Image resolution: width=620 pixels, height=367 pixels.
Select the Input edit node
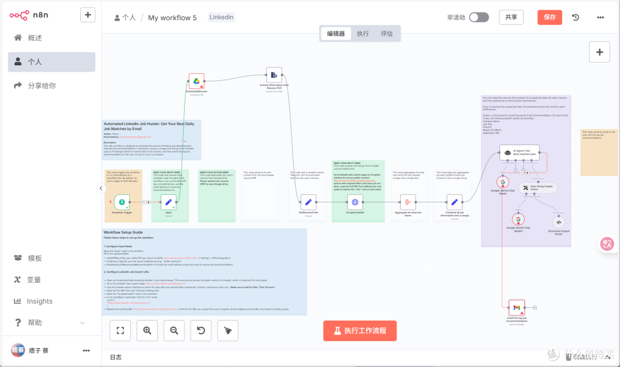tap(168, 202)
